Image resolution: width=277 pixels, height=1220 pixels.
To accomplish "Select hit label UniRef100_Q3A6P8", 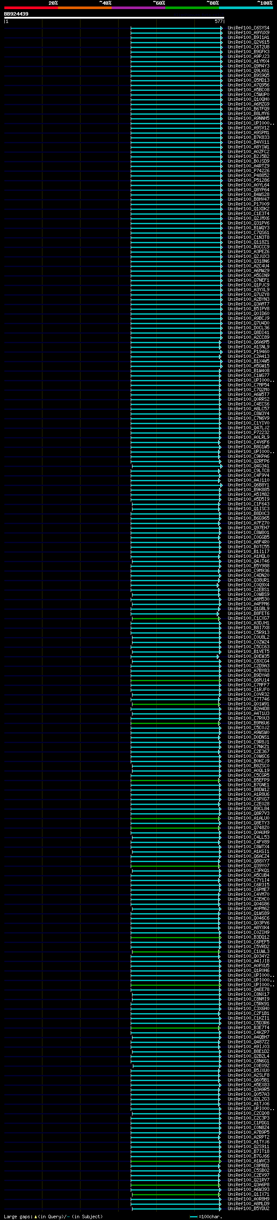I will click(x=248, y=1185).
